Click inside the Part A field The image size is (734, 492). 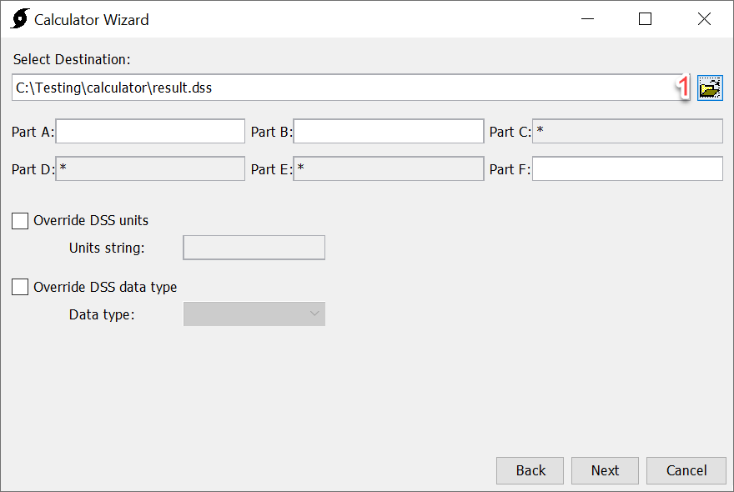(150, 131)
